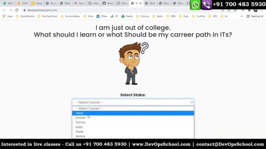Screen dimensions: 266x149
Task: Open the SBM bookmark folder
Action: pos(171,16)
